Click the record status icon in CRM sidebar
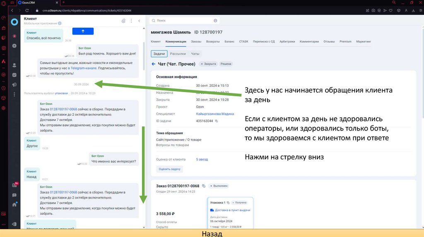This screenshot has width=424, height=237. click(14, 36)
